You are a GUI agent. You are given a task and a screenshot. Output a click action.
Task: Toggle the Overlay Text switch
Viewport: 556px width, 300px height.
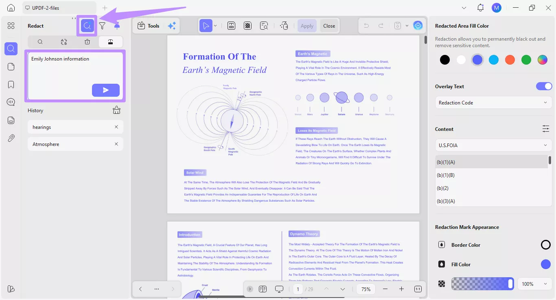pyautogui.click(x=544, y=86)
